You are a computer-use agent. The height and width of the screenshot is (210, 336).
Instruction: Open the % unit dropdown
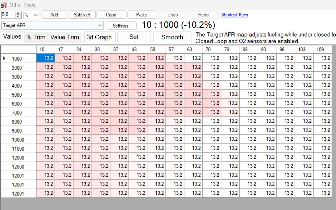click(x=31, y=15)
